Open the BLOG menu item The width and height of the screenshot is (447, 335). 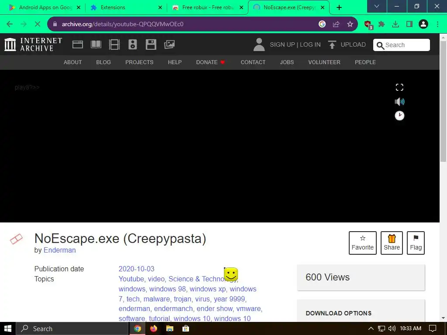tap(103, 62)
